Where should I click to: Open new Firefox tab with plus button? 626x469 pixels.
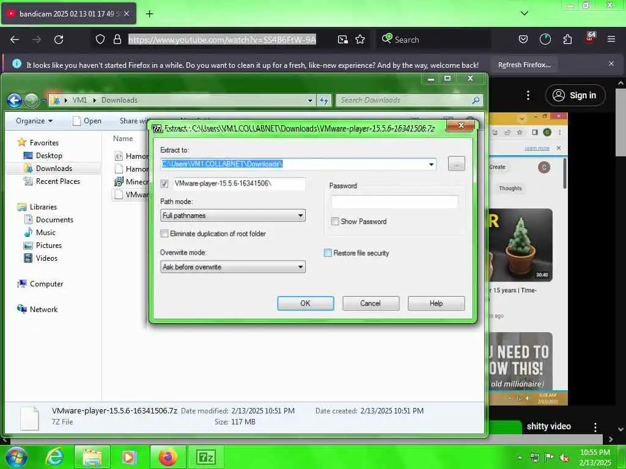(x=149, y=14)
